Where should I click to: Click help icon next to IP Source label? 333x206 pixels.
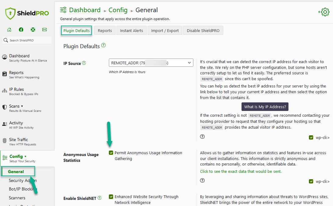(84, 63)
